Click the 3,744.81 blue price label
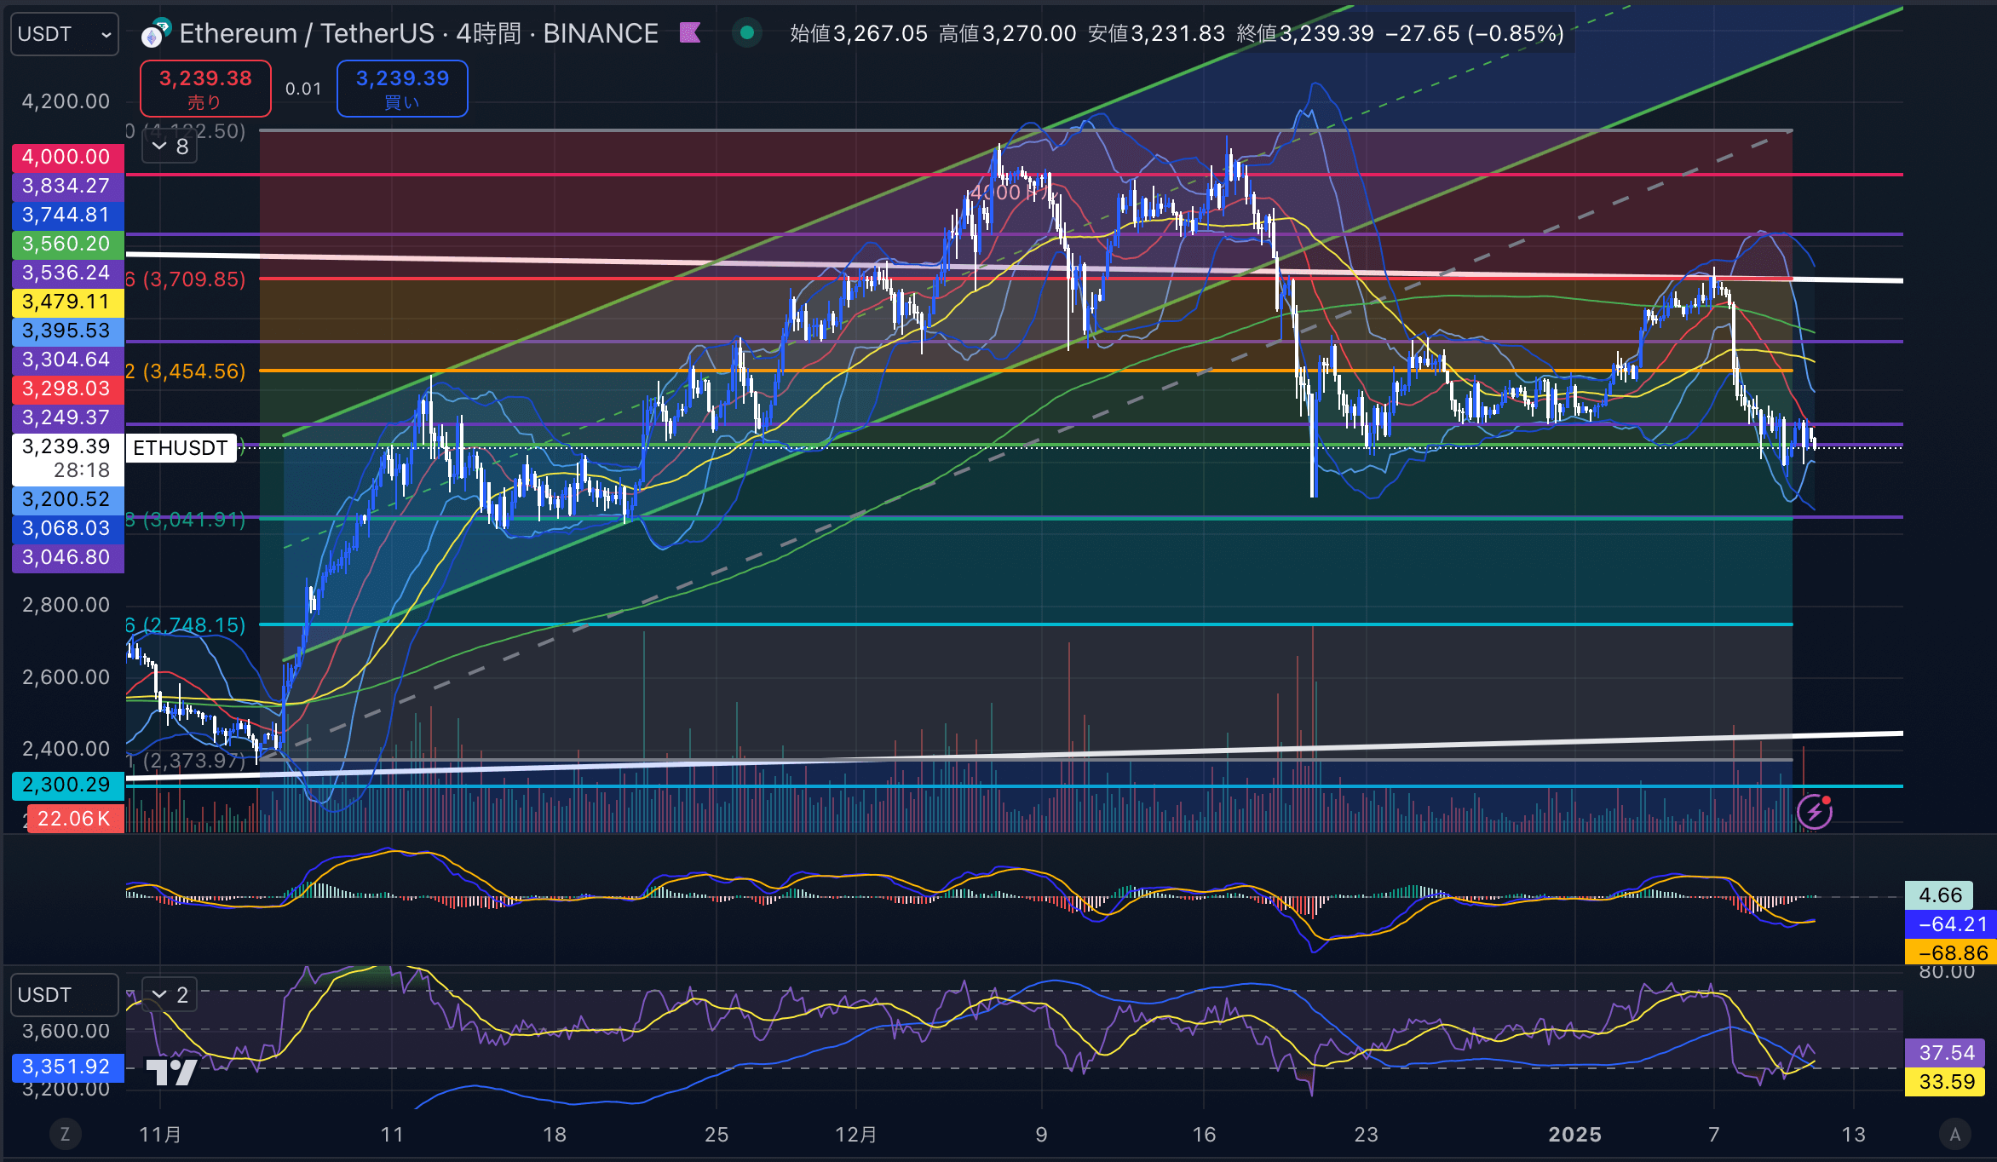The width and height of the screenshot is (1997, 1162). coord(68,215)
